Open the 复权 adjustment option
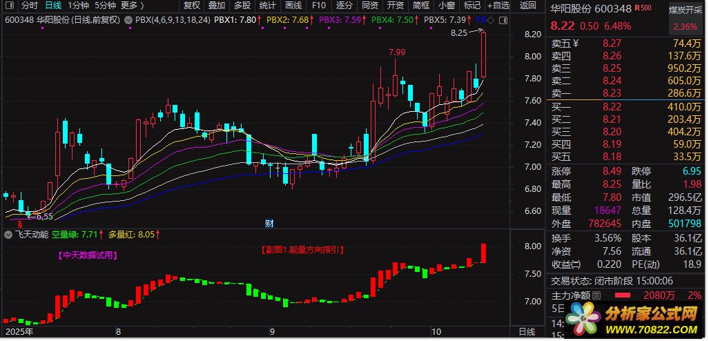 [x=192, y=6]
